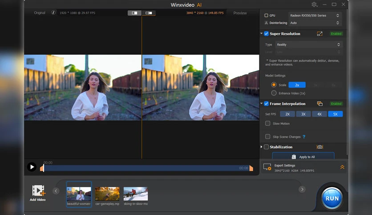Open the Type Reality dropdown
Screen dimensions: 372x215
point(309,44)
